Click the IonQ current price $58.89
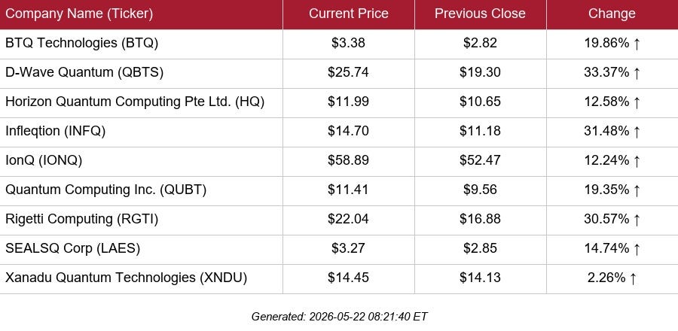 pyautogui.click(x=349, y=160)
